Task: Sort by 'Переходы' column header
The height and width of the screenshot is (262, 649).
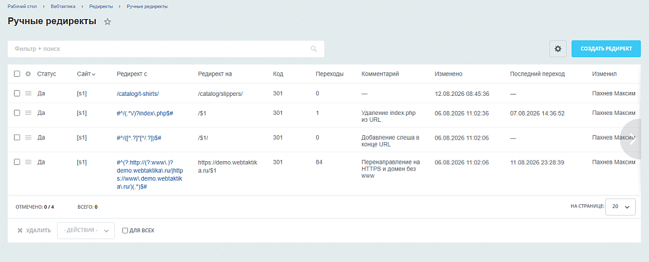Action: (330, 74)
